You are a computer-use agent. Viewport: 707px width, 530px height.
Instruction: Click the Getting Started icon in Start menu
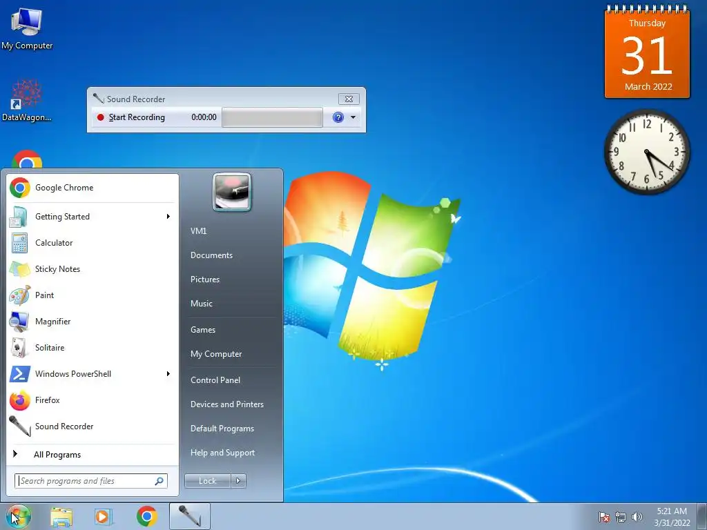[19, 217]
